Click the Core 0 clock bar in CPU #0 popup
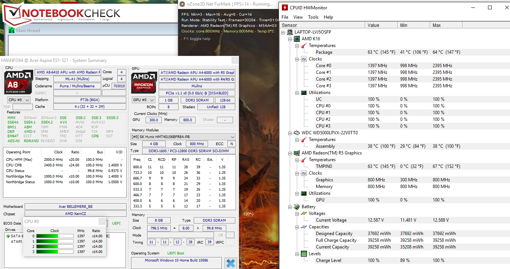510x269 pixels. click(x=55, y=236)
